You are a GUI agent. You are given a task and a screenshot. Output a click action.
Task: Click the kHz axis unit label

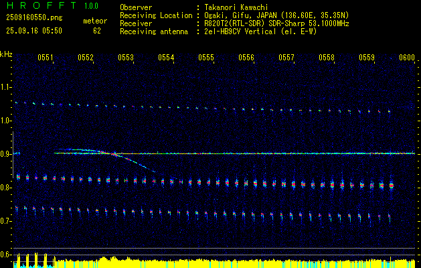(6, 54)
